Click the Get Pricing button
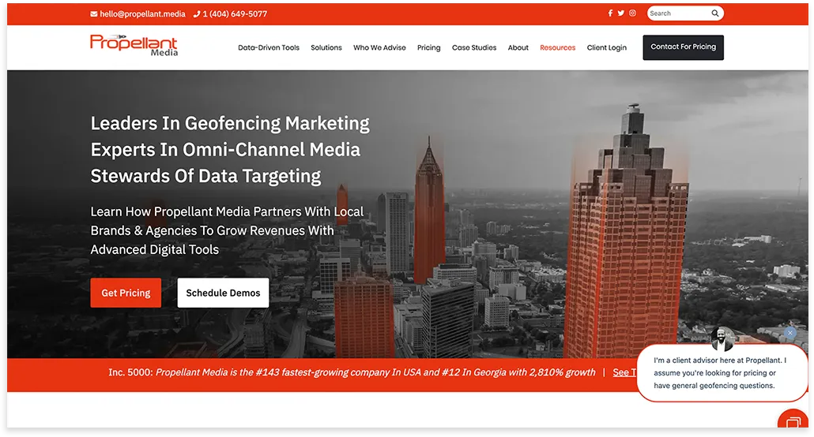The width and height of the screenshot is (814, 437). 126,293
